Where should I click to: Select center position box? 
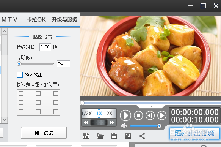[x=38, y=103]
